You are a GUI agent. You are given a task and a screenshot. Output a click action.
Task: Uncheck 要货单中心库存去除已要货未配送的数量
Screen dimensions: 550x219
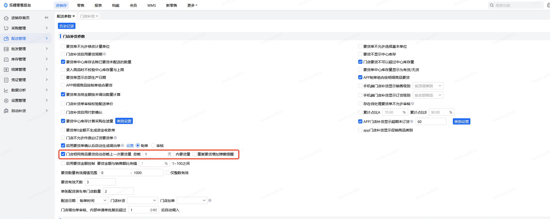coord(63,62)
